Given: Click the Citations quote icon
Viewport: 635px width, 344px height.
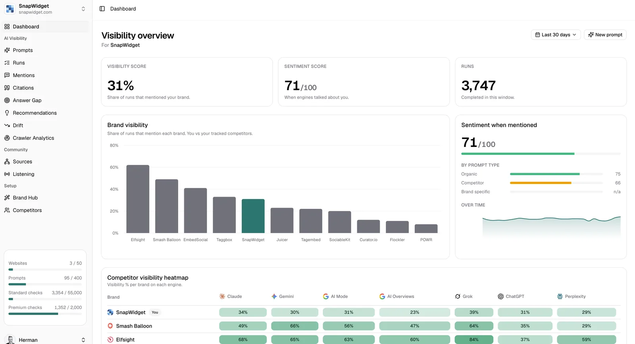Looking at the screenshot, I should pos(7,88).
